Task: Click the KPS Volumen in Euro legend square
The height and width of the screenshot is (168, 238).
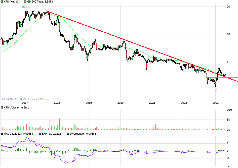Action: 2,107
